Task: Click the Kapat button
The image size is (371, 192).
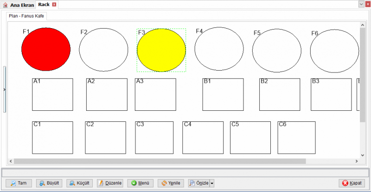Action: click(352, 183)
